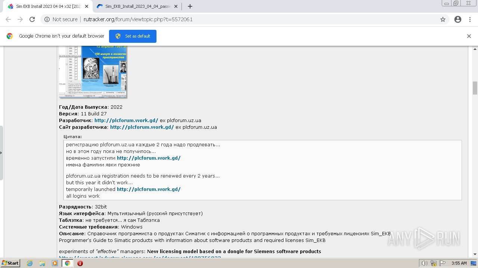Go back to the previous page
The width and height of the screenshot is (478, 268).
[x=8, y=19]
